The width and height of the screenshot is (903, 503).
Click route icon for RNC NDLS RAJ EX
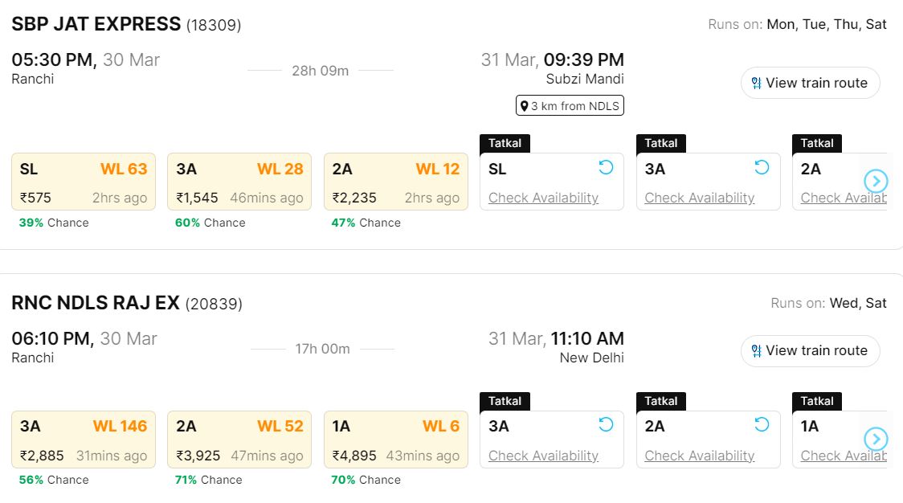tap(756, 350)
